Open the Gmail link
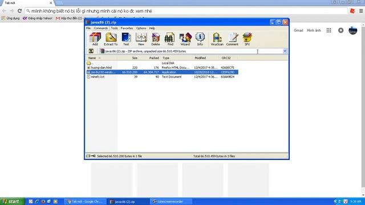 (x=298, y=30)
